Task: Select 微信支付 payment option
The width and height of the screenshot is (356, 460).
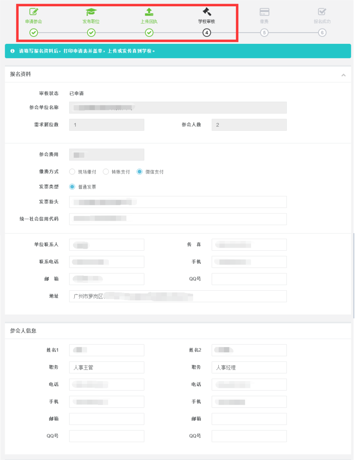Action: point(139,172)
